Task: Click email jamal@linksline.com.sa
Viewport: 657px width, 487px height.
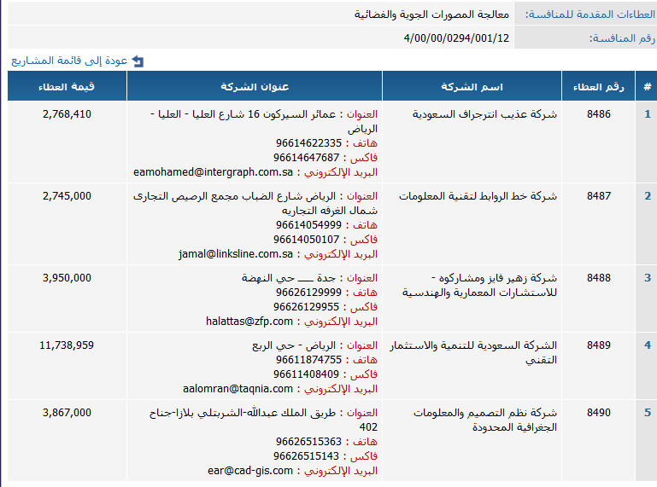Action: point(236,254)
